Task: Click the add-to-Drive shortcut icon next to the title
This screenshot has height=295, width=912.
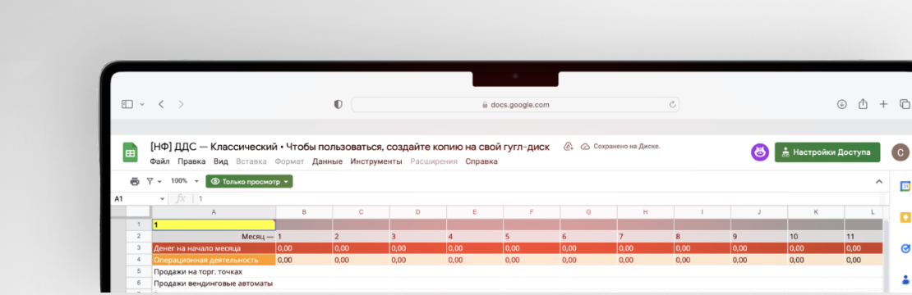Action: 569,147
